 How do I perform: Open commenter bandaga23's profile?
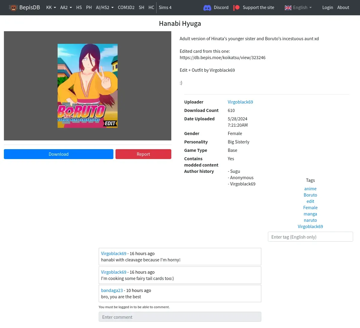coord(112,290)
